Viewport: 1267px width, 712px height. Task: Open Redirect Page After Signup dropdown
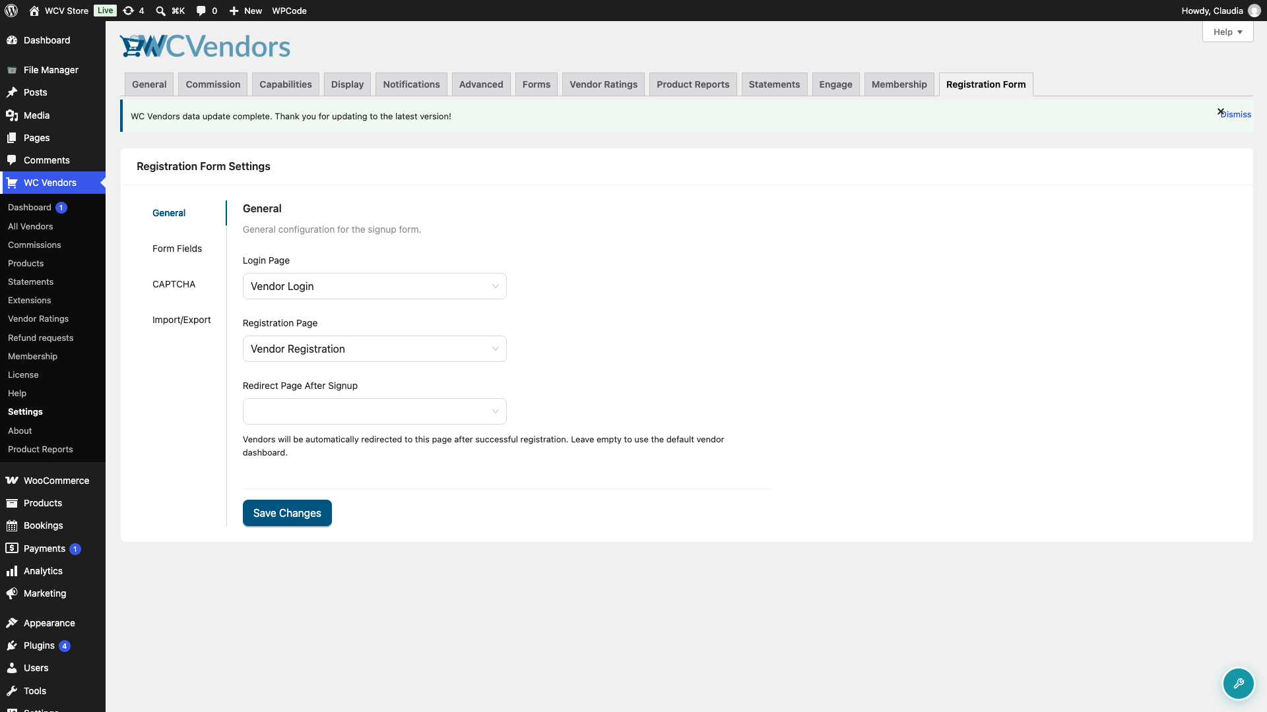(374, 411)
